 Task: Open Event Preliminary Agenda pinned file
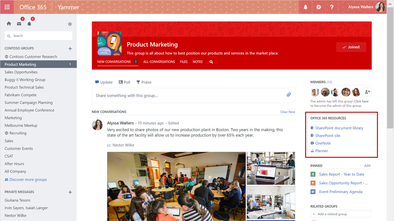pos(340,192)
